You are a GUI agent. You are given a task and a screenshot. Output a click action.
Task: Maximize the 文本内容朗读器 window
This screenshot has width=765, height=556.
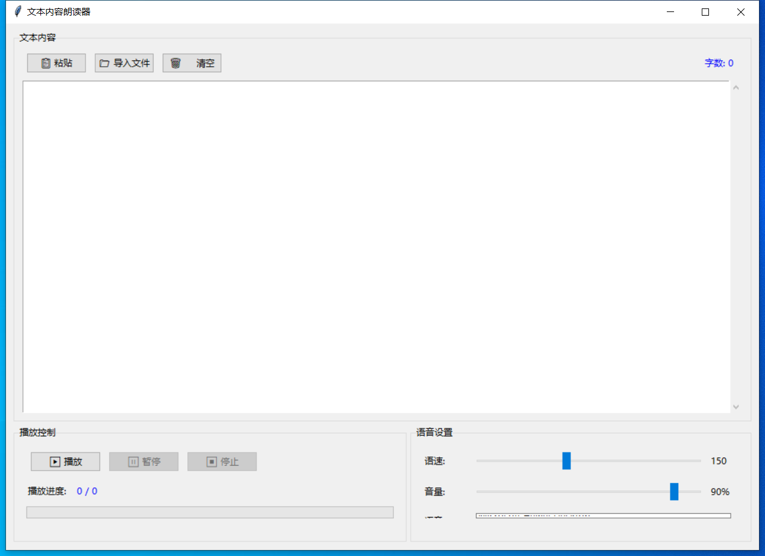(705, 12)
